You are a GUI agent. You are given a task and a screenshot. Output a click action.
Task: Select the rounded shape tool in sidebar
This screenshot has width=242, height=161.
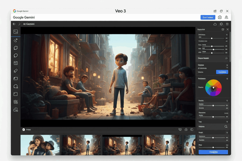point(16,86)
